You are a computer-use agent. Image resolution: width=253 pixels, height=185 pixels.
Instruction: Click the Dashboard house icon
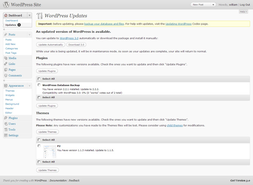6,15
